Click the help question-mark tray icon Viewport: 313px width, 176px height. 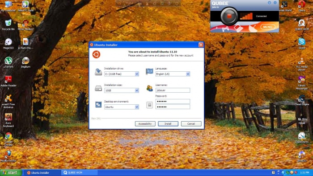273,172
